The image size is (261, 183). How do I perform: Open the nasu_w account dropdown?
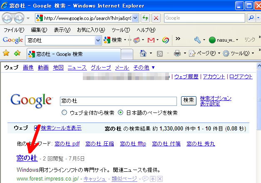(x=224, y=40)
